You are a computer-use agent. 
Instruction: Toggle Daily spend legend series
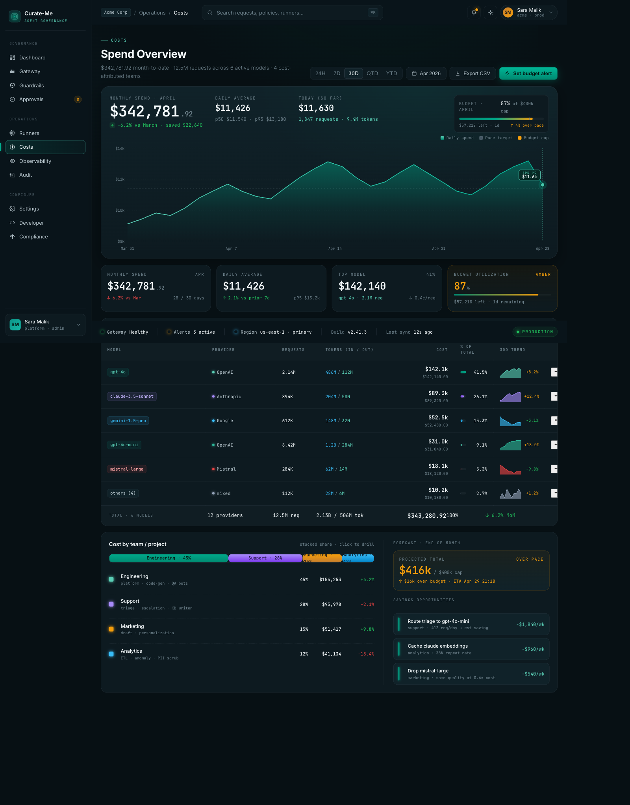pyautogui.click(x=457, y=138)
